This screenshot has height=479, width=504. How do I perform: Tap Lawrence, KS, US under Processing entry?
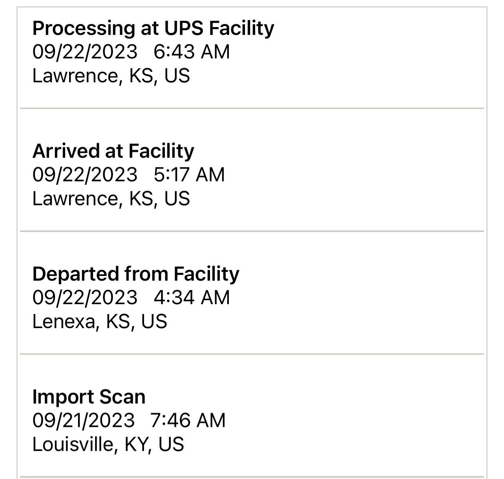[x=111, y=76]
